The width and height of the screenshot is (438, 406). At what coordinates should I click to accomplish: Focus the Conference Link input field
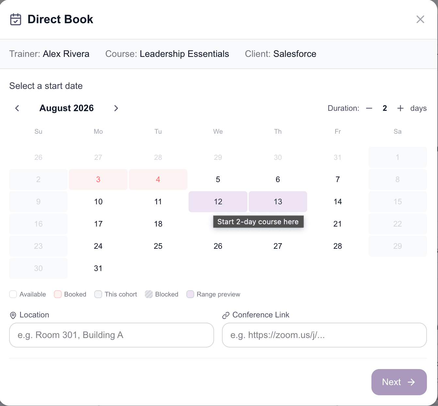324,335
